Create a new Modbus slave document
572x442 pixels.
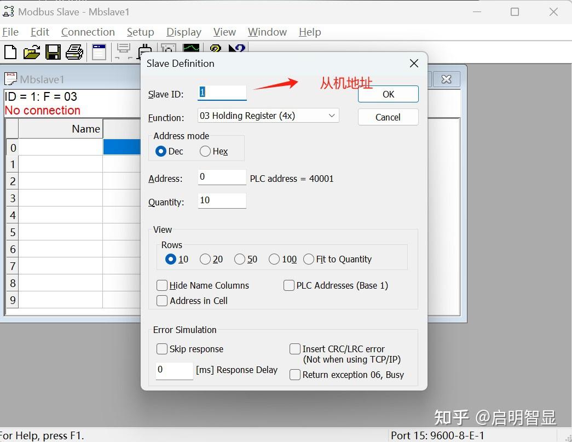coord(10,51)
